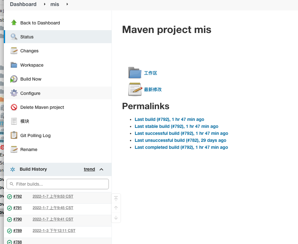298x244 pixels.
Task: Click success status icon of build #789
Action: (9, 231)
